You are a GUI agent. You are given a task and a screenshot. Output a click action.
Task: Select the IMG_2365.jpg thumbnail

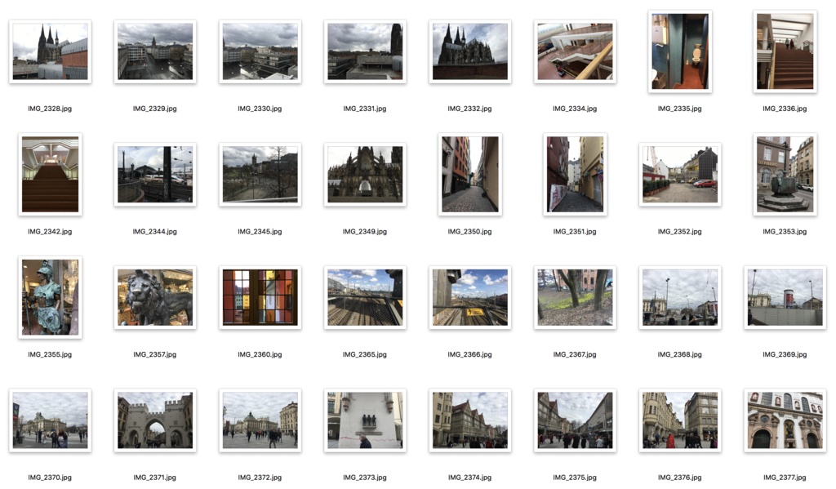(x=365, y=297)
